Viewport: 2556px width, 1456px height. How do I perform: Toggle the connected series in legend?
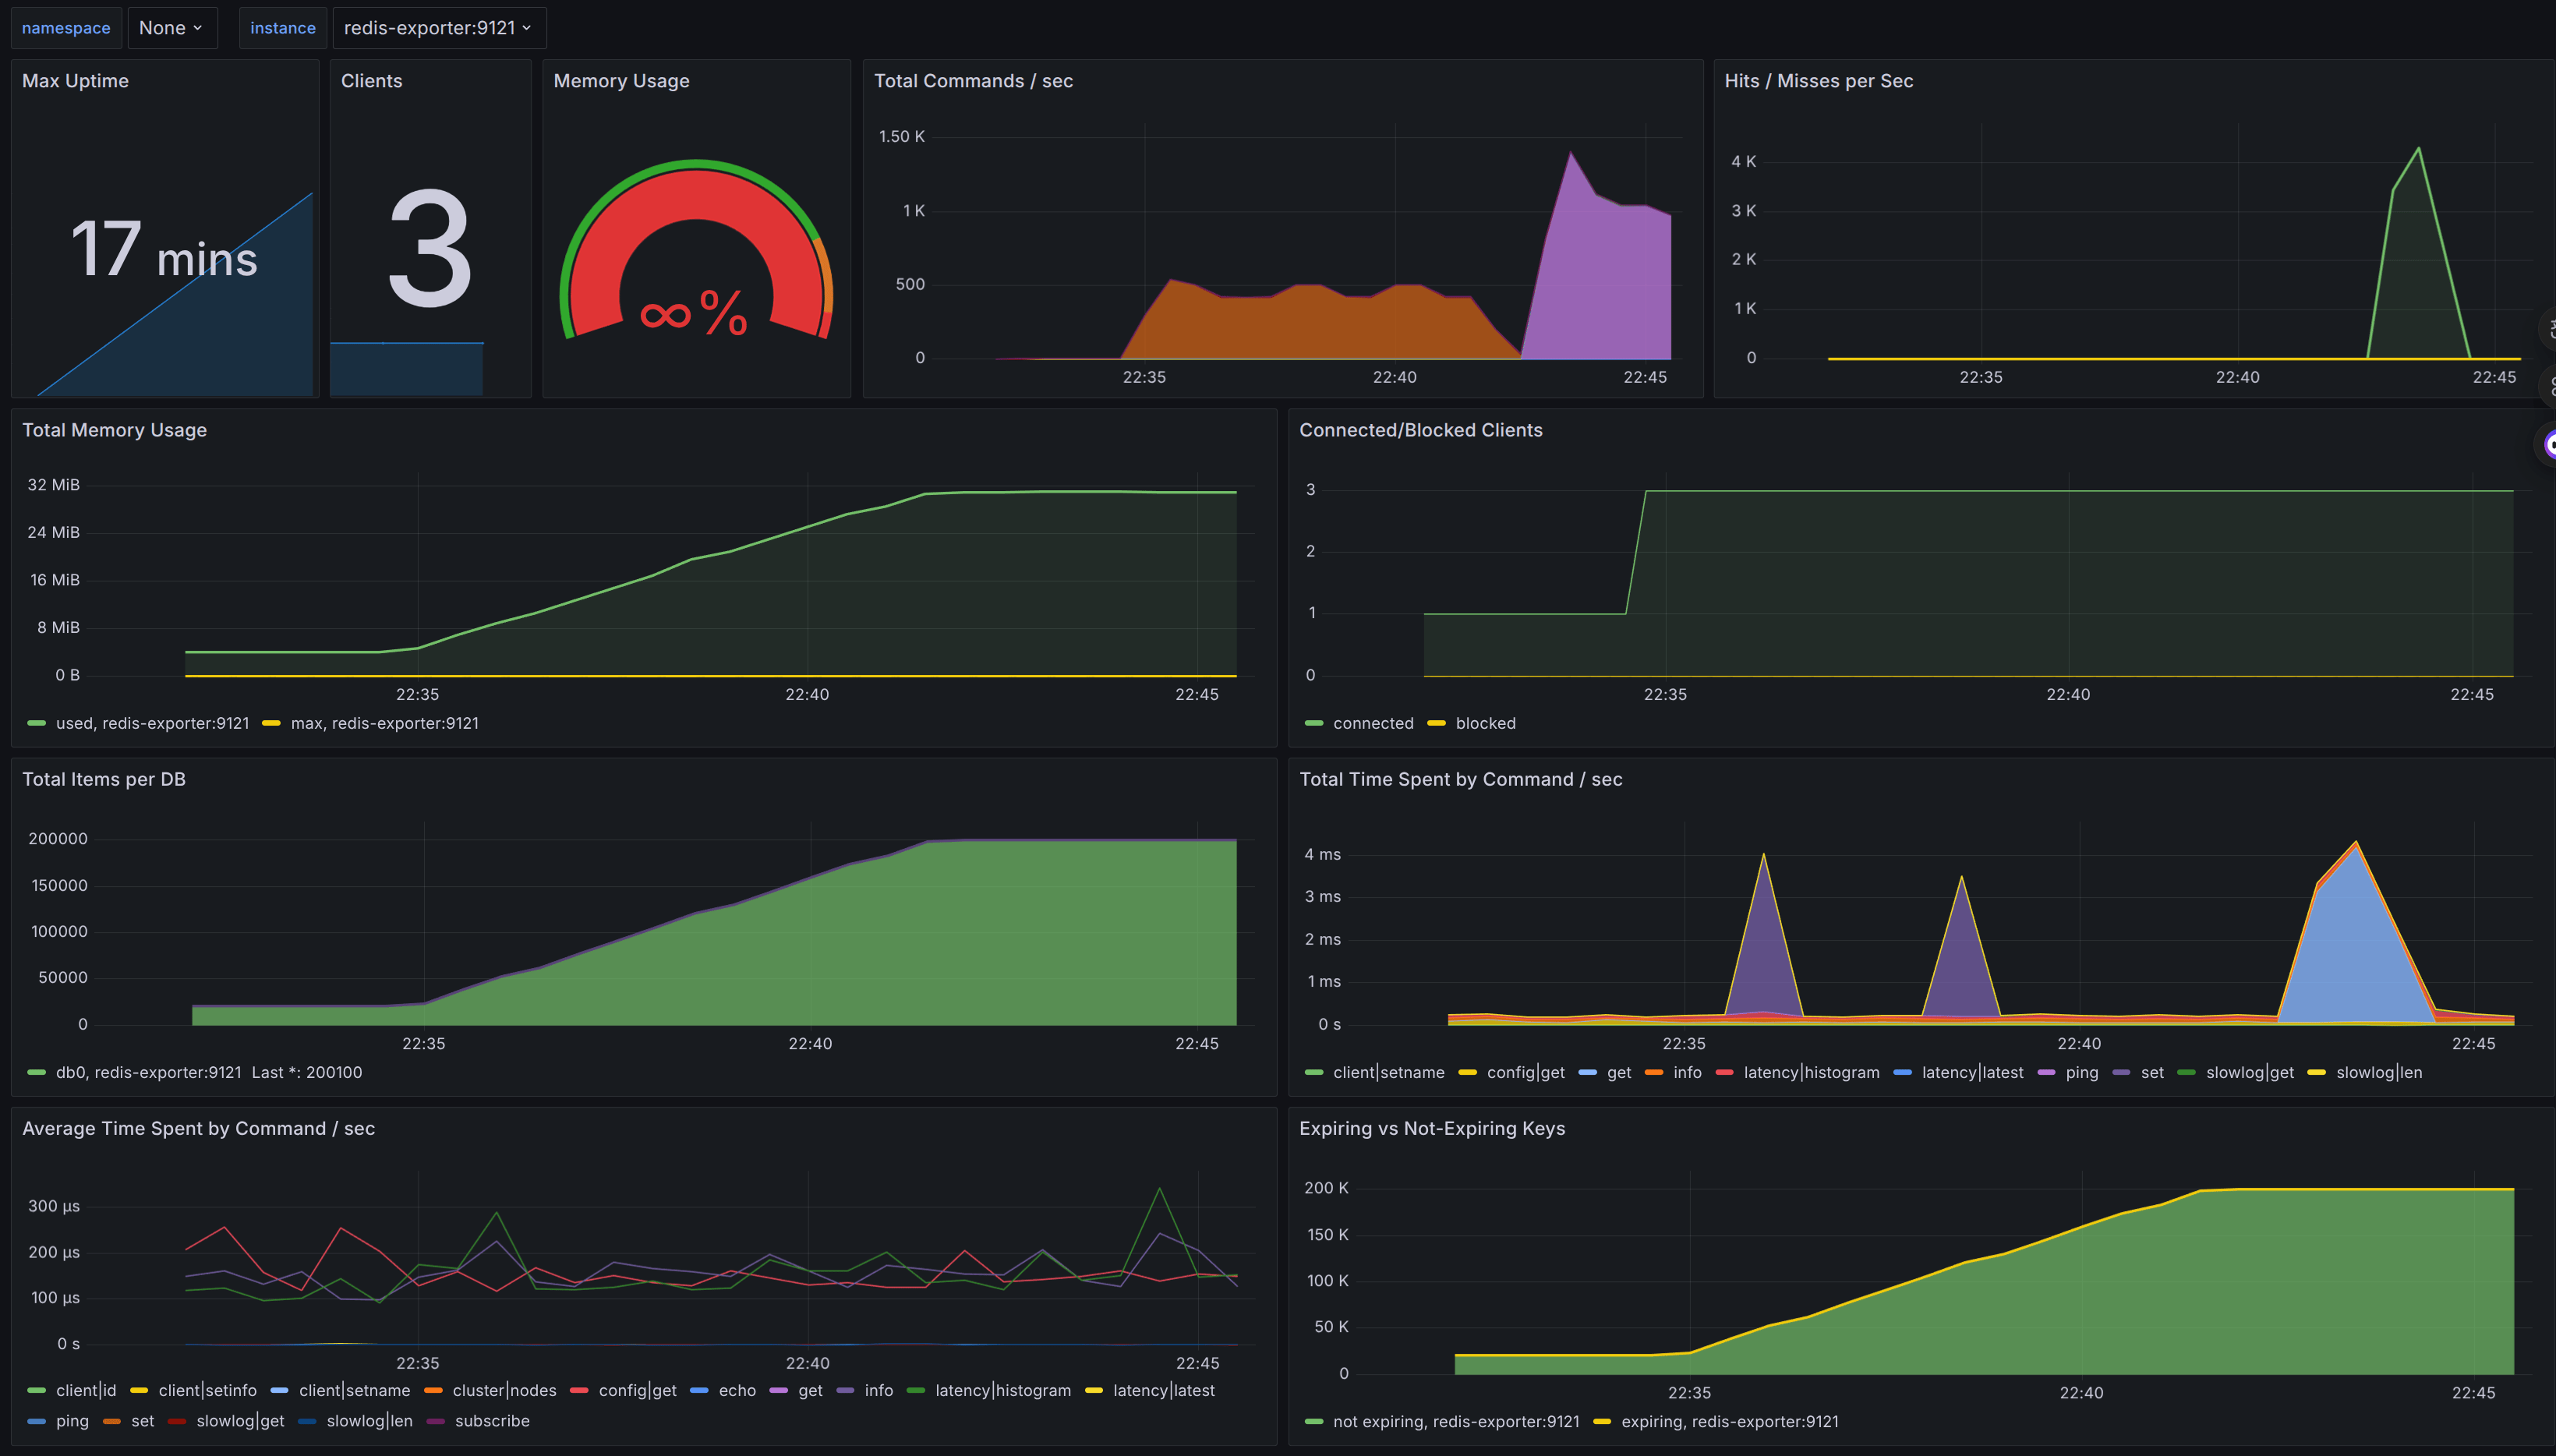1372,723
